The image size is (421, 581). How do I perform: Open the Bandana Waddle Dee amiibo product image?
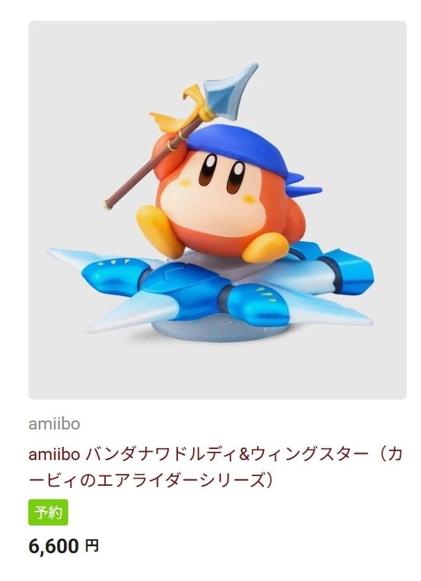[217, 210]
